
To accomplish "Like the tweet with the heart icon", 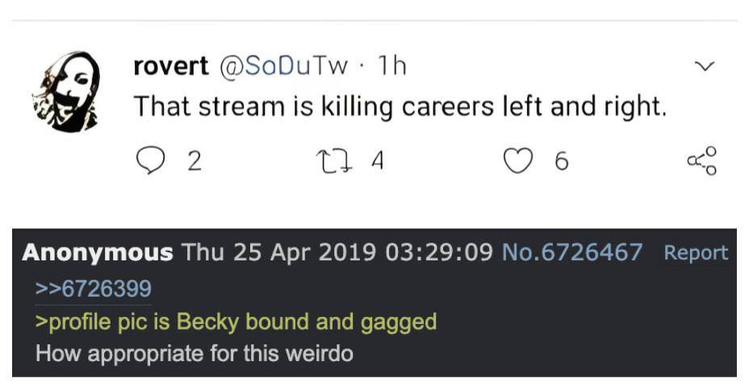I will pyautogui.click(x=518, y=160).
